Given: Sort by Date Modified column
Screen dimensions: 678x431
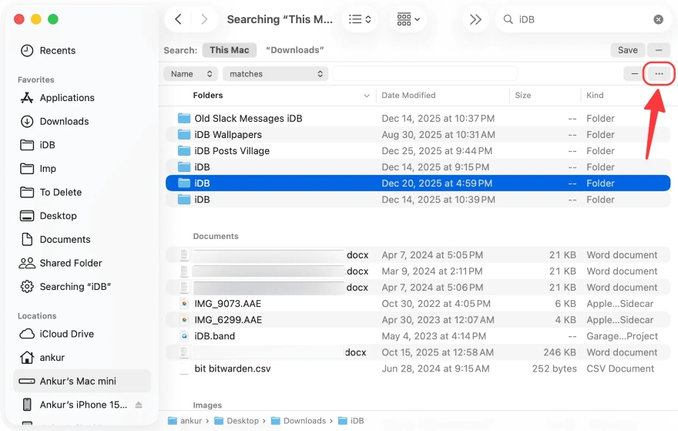Looking at the screenshot, I should (408, 95).
